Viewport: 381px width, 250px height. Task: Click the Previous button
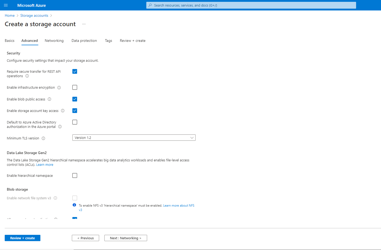pos(85,238)
